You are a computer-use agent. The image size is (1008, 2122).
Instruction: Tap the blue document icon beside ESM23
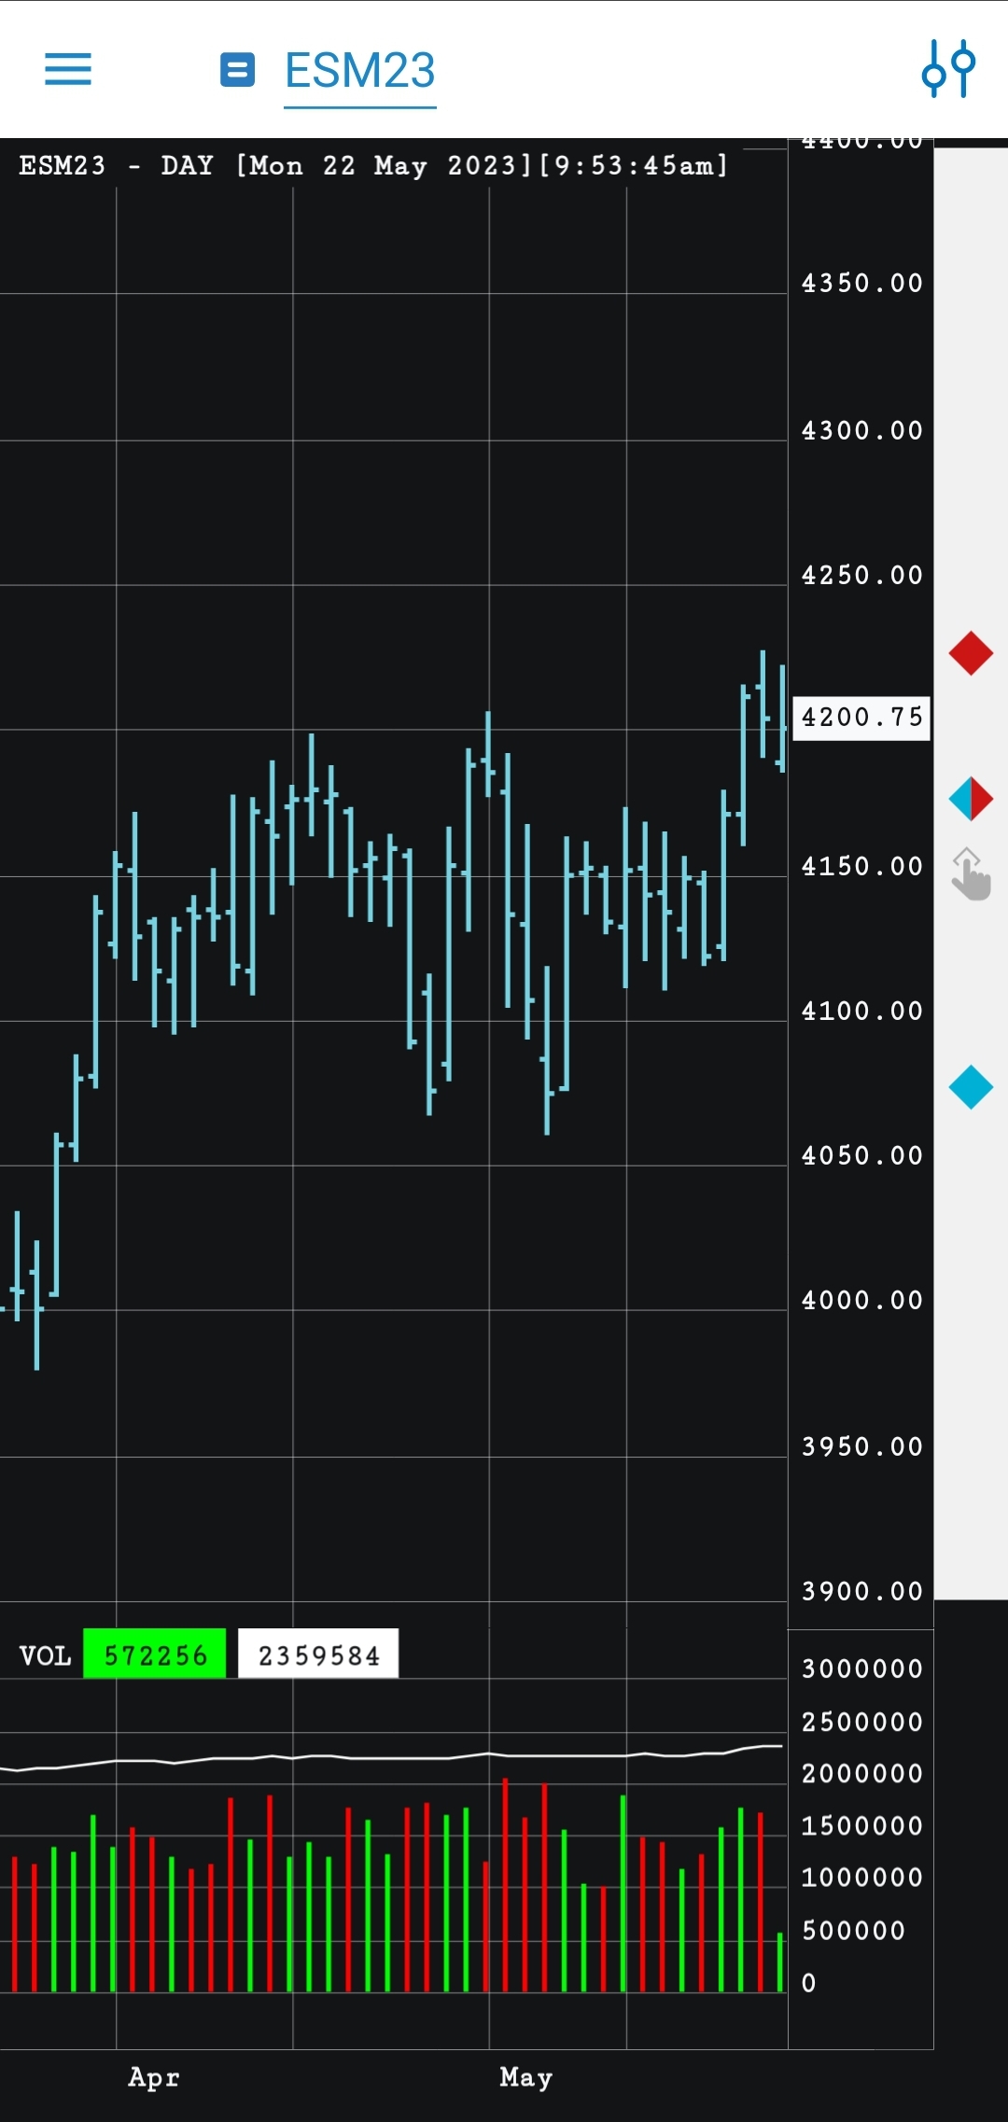click(x=237, y=69)
